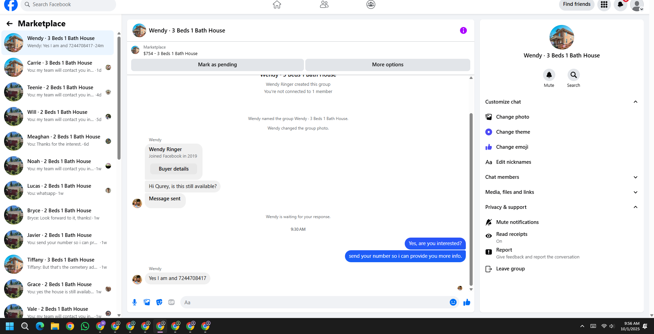654x334 pixels.
Task: Open Lucas's 2 Beds 1 Bath House chat
Action: (57, 190)
